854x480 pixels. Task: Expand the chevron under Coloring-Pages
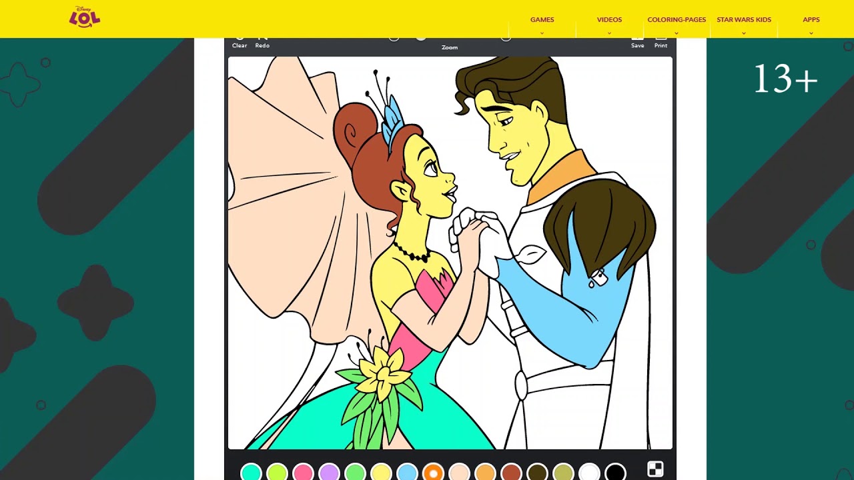677,33
